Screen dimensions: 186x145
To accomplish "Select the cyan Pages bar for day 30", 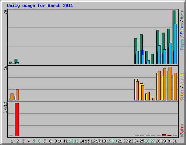I will [x=170, y=53].
